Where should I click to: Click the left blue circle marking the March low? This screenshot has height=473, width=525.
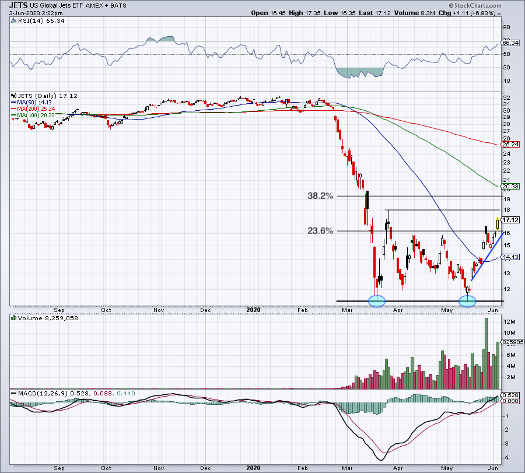(377, 300)
